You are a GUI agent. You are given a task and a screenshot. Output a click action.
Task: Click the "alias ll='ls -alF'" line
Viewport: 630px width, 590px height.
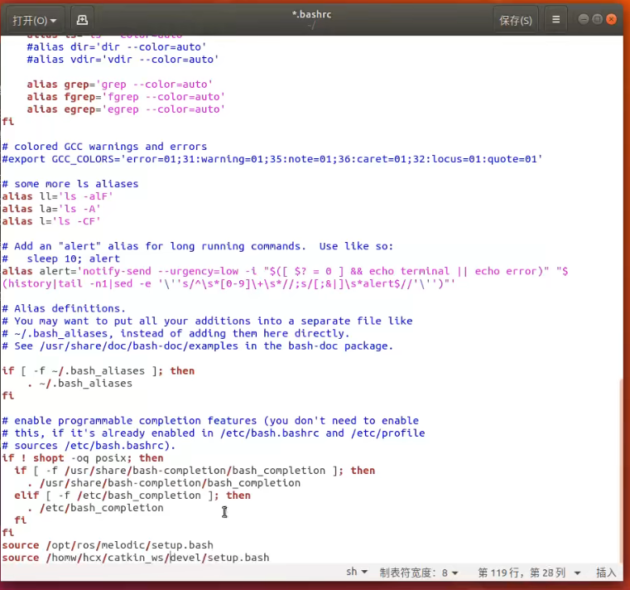57,196
